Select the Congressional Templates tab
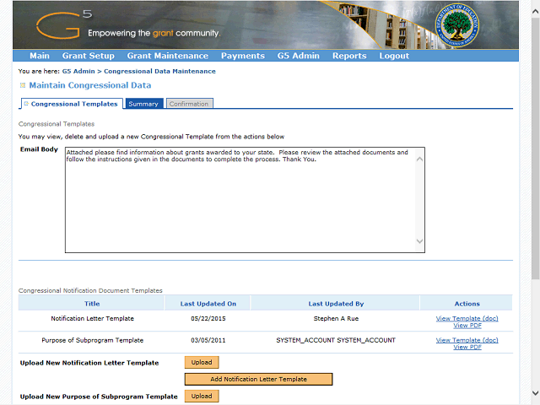 [72, 104]
